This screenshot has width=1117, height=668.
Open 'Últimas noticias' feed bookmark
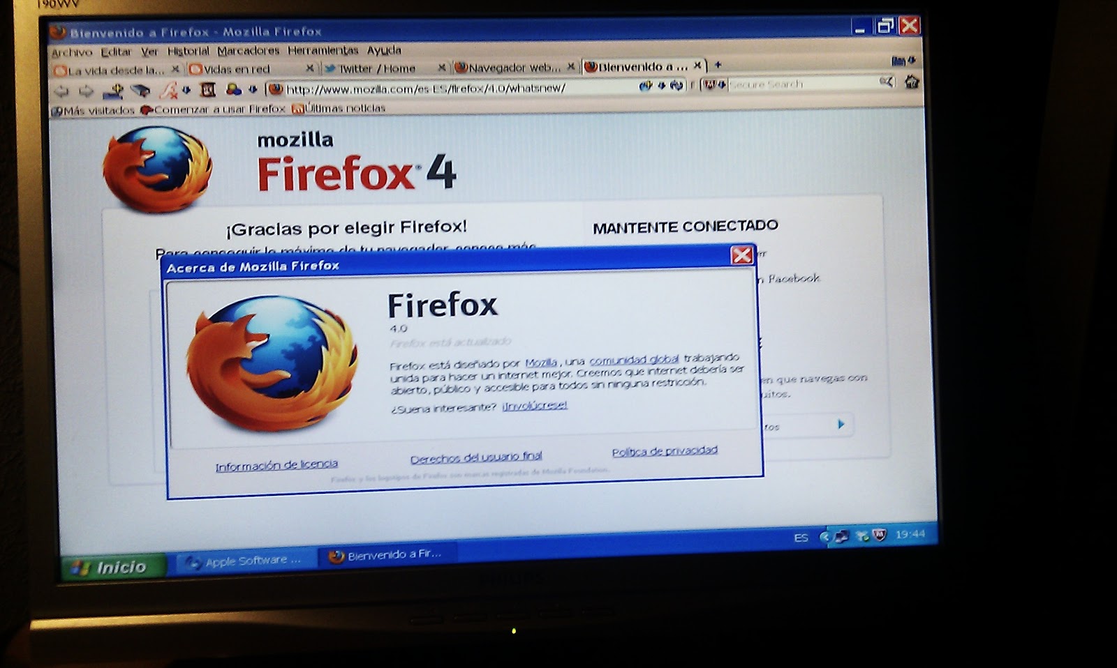[x=339, y=108]
